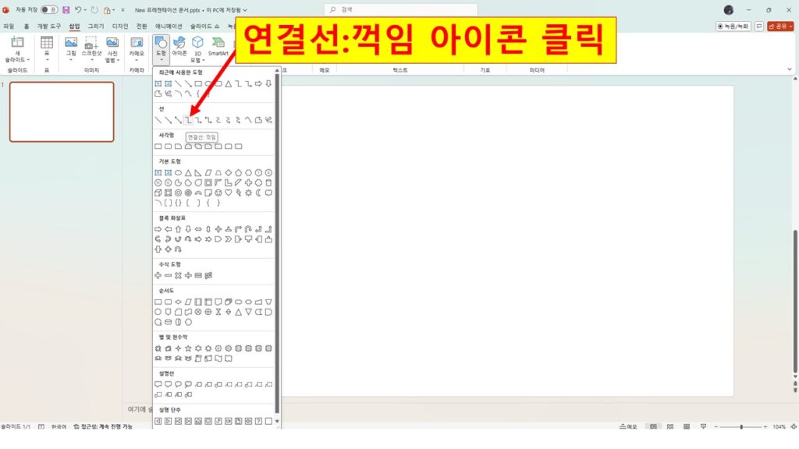The height and width of the screenshot is (449, 799).
Task: Select the scribble shape under 선
Action: 268,120
